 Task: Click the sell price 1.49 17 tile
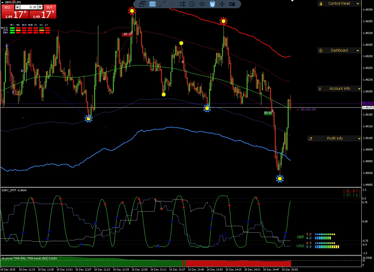click(x=15, y=14)
